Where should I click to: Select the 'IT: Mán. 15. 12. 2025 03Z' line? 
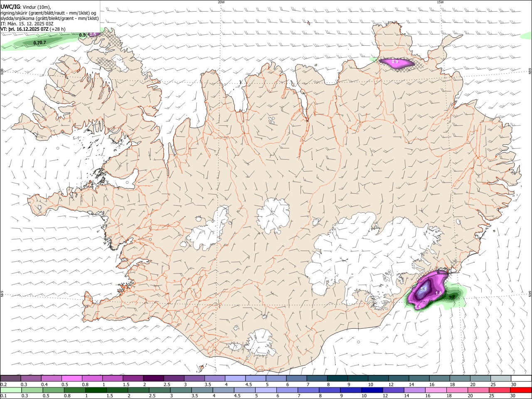click(27, 24)
